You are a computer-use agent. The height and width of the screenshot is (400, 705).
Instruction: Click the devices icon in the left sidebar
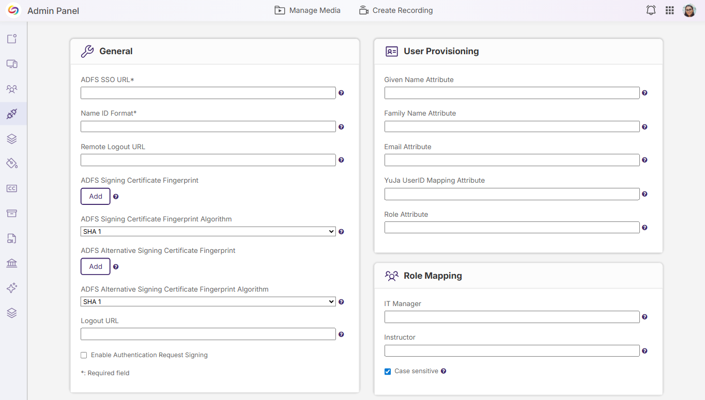(x=12, y=63)
